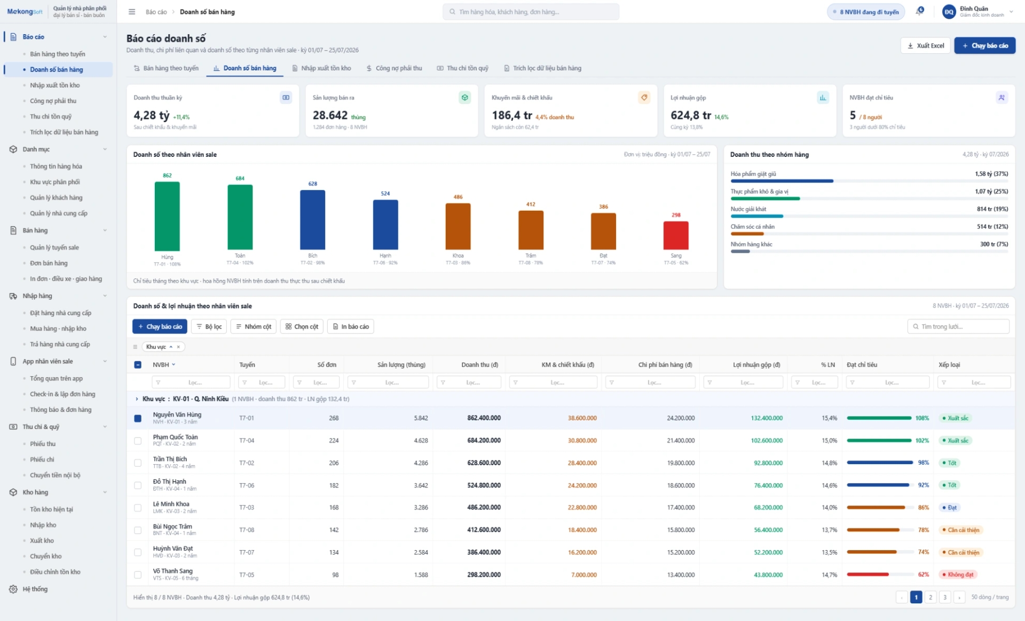Viewport: 1025px width, 621px height.
Task: Click the funnel icon in Số đơn filter
Action: pos(299,383)
